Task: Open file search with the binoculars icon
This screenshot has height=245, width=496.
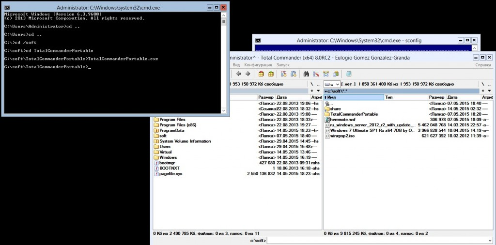Action: (x=307, y=74)
